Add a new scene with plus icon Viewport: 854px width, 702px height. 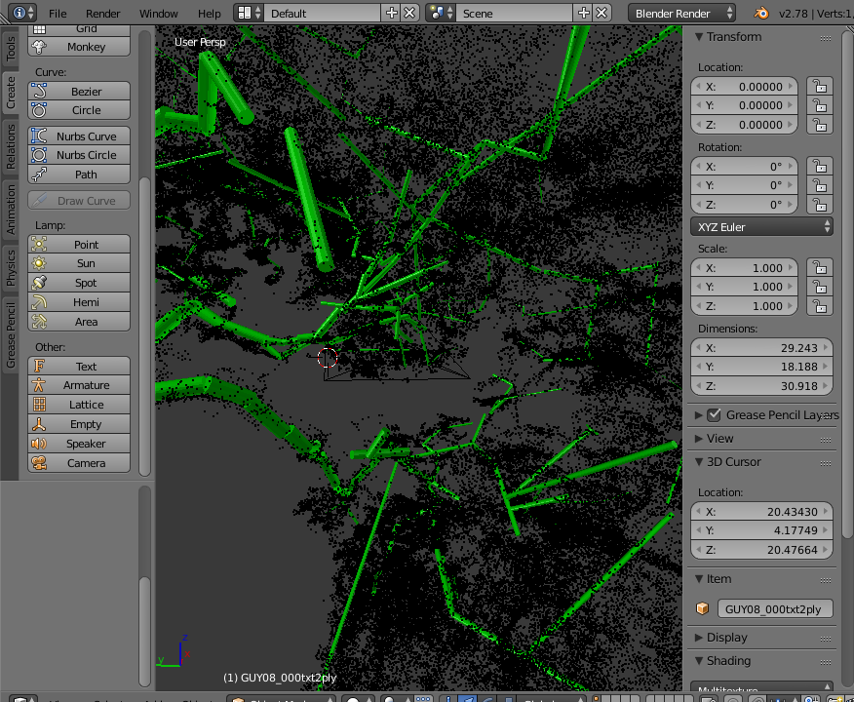click(x=584, y=14)
